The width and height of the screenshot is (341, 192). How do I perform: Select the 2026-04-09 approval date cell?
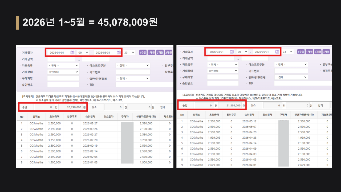(x=249, y=149)
